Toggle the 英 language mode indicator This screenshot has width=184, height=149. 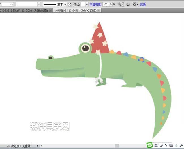tap(156, 145)
